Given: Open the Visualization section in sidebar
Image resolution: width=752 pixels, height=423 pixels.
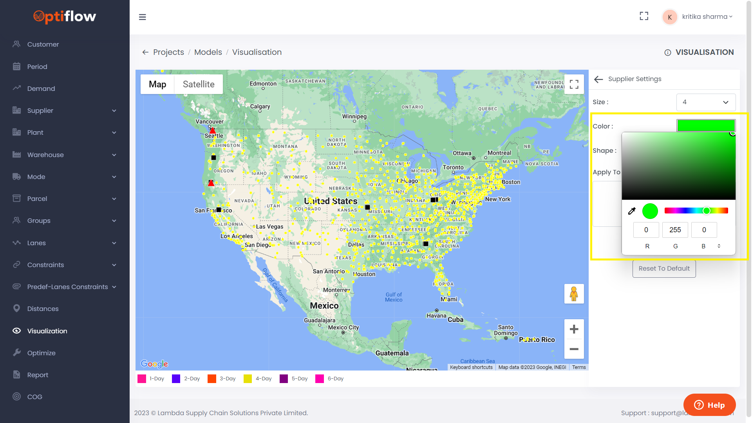Looking at the screenshot, I should pos(47,331).
